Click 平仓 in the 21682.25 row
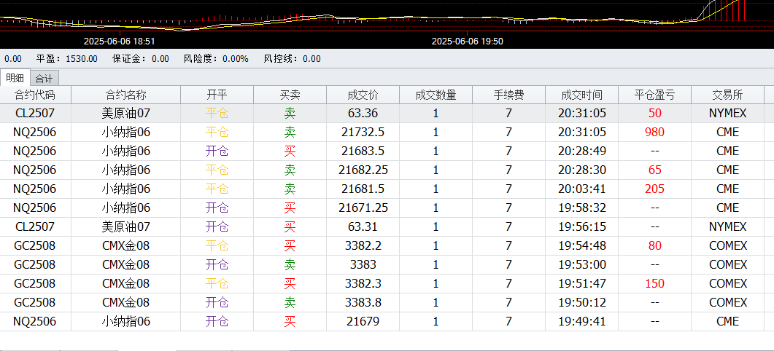The width and height of the screenshot is (774, 351). click(217, 170)
